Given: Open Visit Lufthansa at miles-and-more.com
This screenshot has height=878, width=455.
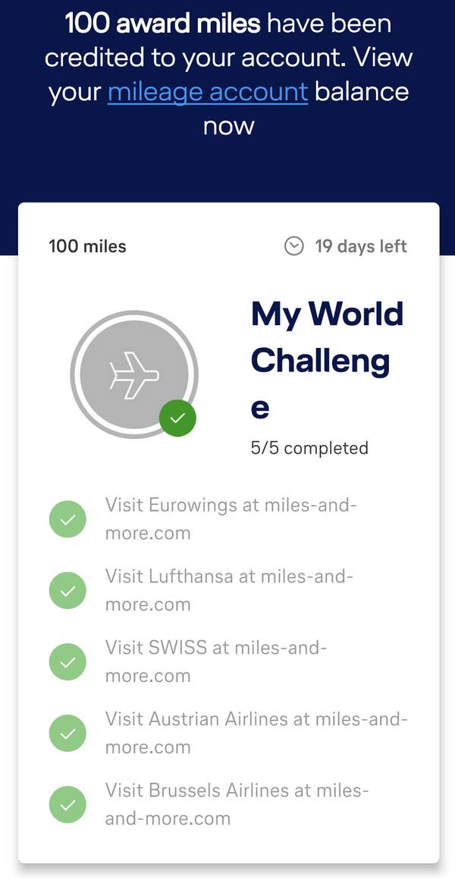Looking at the screenshot, I should pyautogui.click(x=229, y=590).
